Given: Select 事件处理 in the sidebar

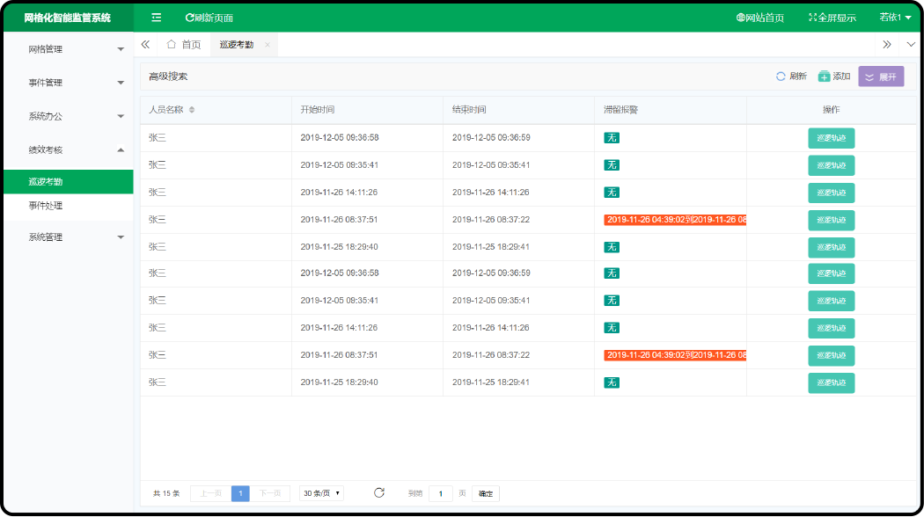Looking at the screenshot, I should 46,206.
